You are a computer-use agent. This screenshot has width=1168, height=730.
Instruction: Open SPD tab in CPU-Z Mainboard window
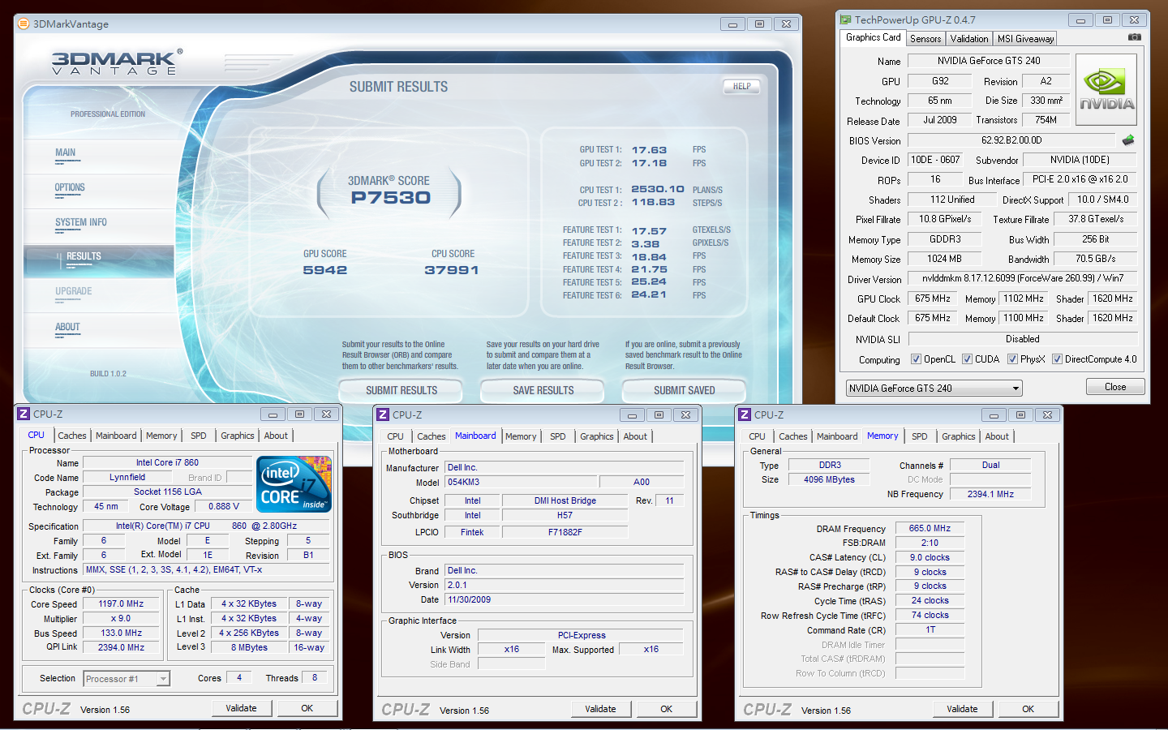(x=557, y=436)
